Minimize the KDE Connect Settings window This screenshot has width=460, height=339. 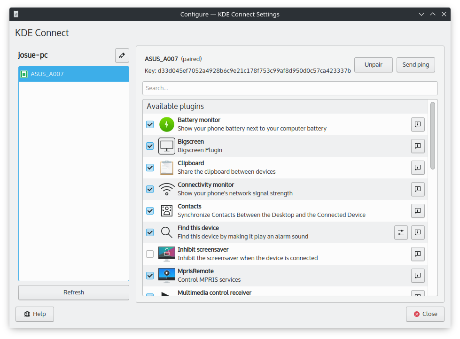click(x=421, y=14)
